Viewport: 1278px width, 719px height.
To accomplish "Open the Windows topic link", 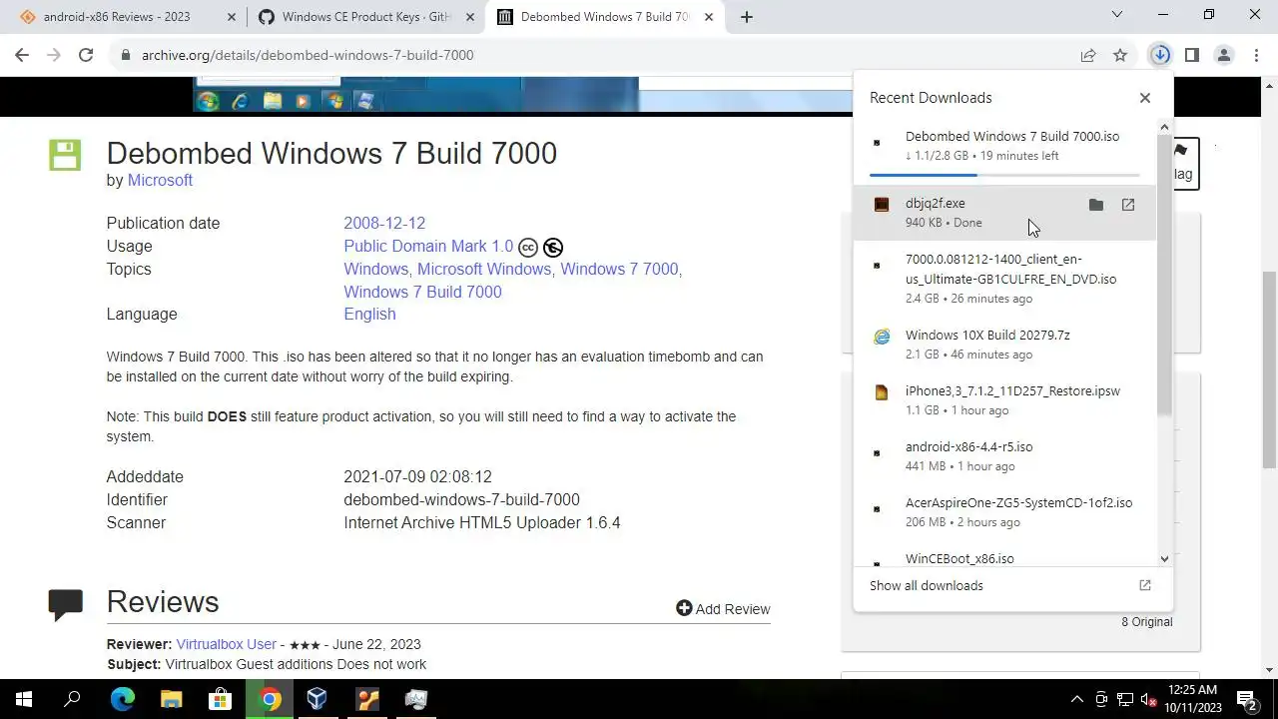I will click(375, 269).
